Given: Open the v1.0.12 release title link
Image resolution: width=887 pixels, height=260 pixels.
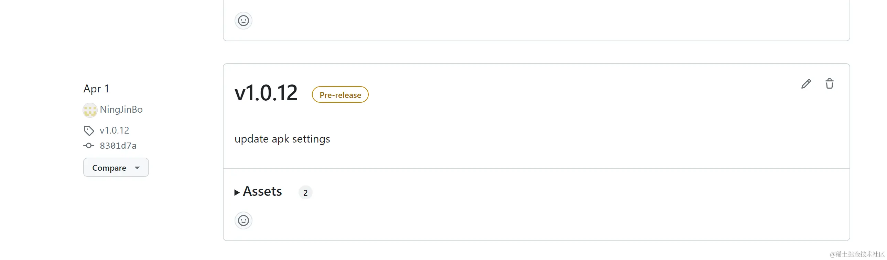Looking at the screenshot, I should click(x=266, y=93).
